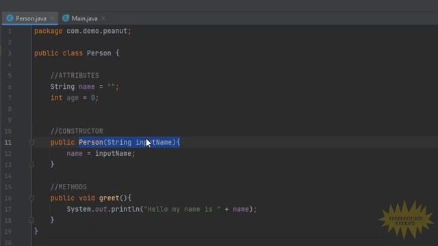Click line number 3 in the gutter

point(10,53)
